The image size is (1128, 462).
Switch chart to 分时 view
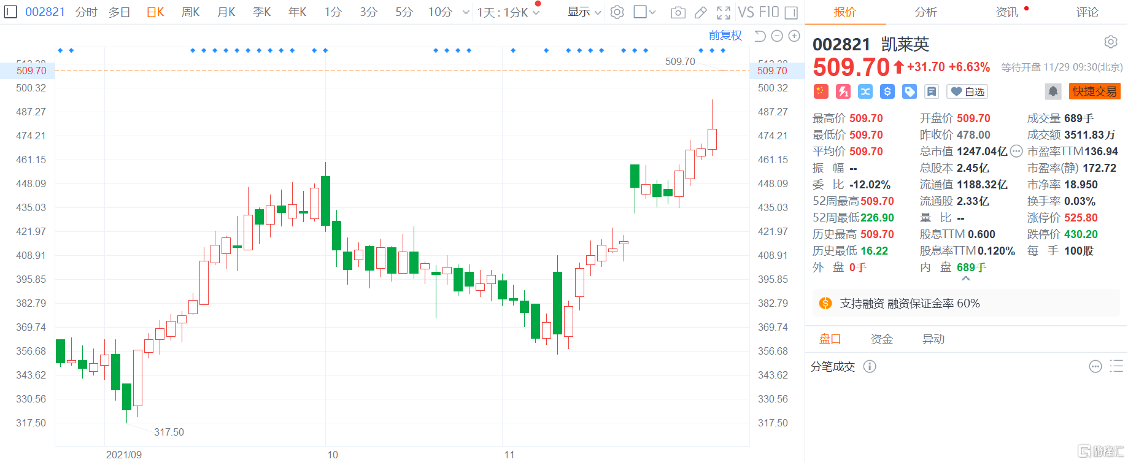pyautogui.click(x=87, y=12)
